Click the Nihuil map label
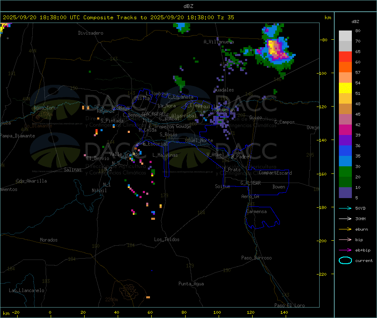The width and height of the screenshot is (377, 318). point(99,191)
